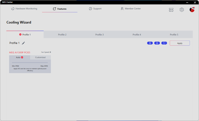Select the Profile 3 tab
This screenshot has height=121, width=199.
100,35
